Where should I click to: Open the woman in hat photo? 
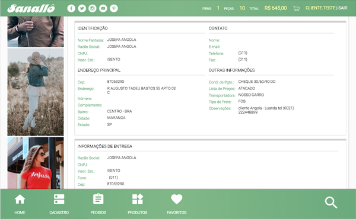click(x=36, y=92)
